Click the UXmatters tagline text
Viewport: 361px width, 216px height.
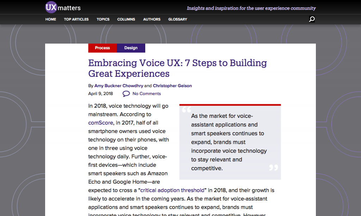coord(251,8)
